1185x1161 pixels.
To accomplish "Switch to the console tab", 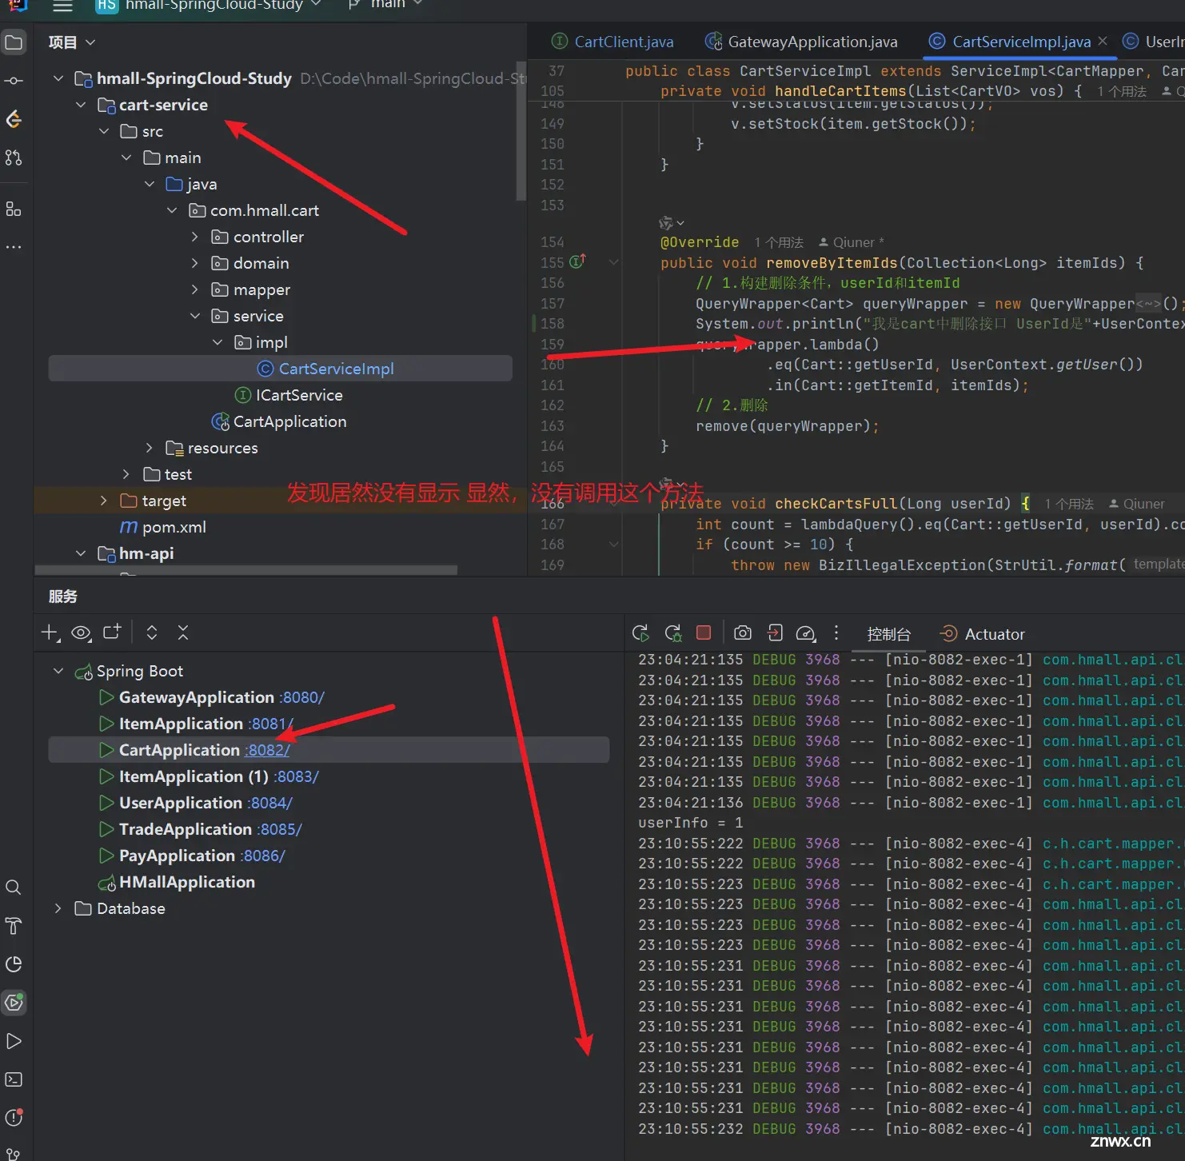I will [889, 634].
